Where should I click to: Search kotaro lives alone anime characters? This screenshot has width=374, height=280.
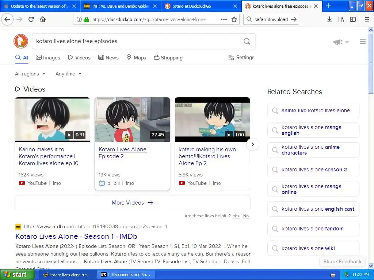(313, 150)
